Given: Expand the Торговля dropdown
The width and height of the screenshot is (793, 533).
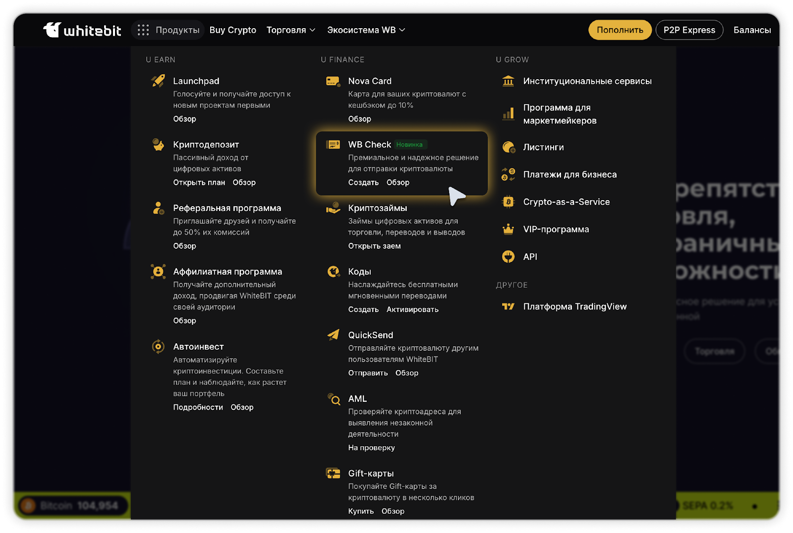Looking at the screenshot, I should 291,30.
